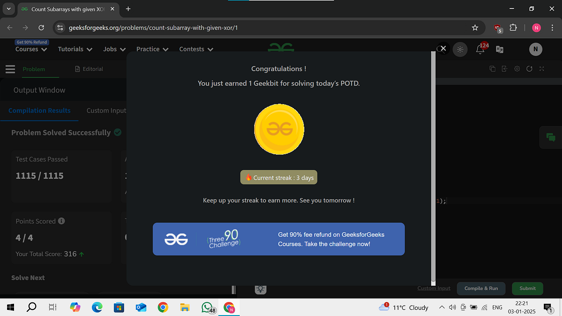Open the notifications bell with 124 alerts

tap(480, 49)
